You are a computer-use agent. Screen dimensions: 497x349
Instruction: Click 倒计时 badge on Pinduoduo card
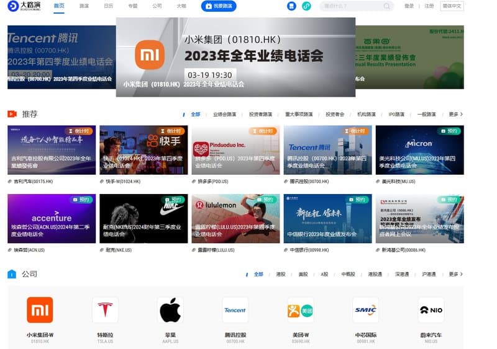click(263, 131)
